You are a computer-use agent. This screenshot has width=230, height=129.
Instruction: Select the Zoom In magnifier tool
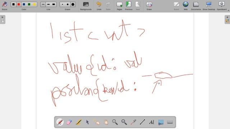tap(115, 122)
